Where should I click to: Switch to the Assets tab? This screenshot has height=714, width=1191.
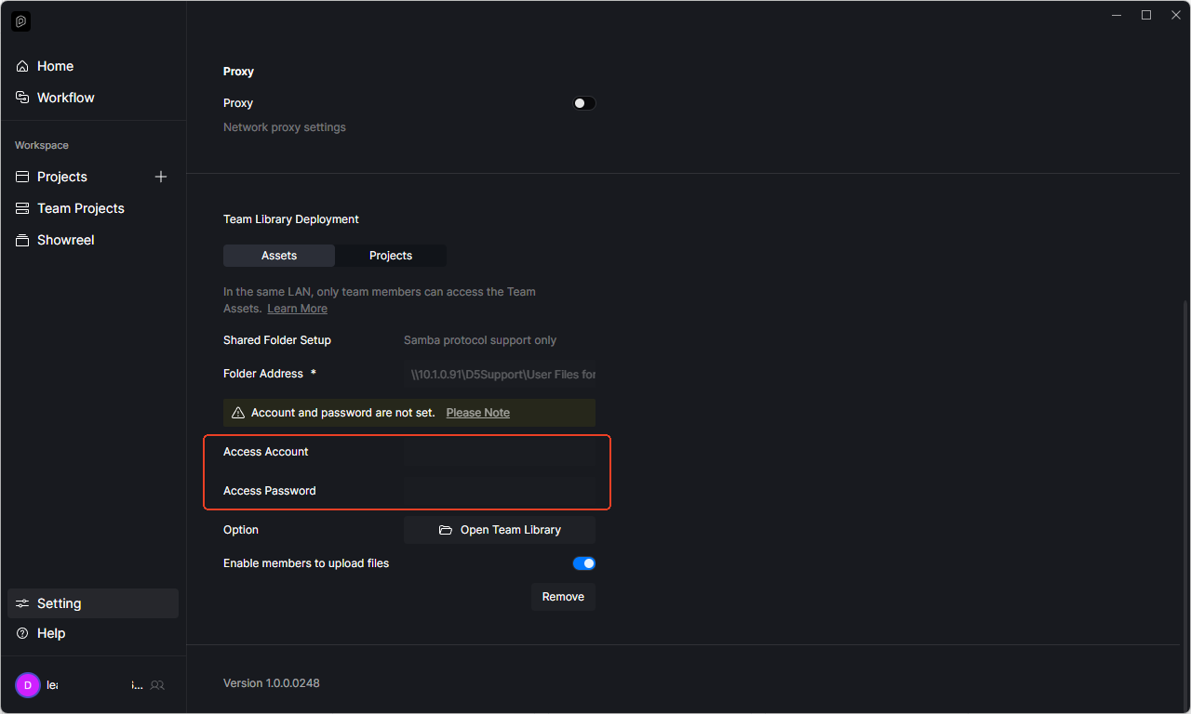click(279, 256)
